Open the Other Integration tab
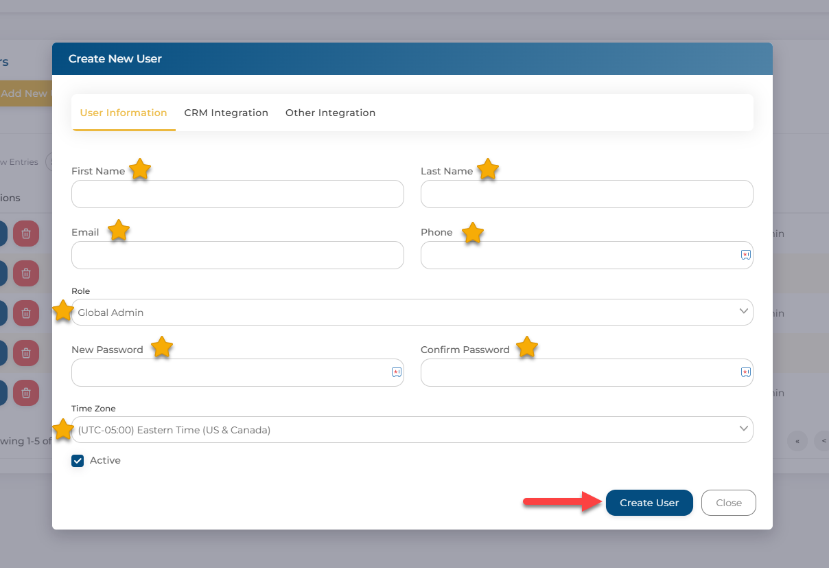829x568 pixels. point(330,113)
